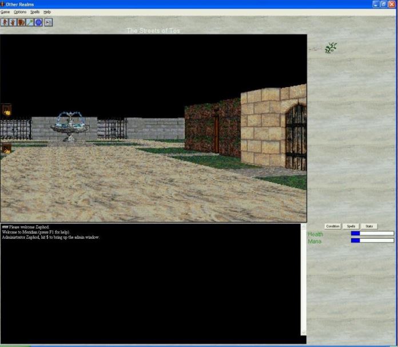Click the Mana label
This screenshot has height=347, width=398.
[315, 241]
